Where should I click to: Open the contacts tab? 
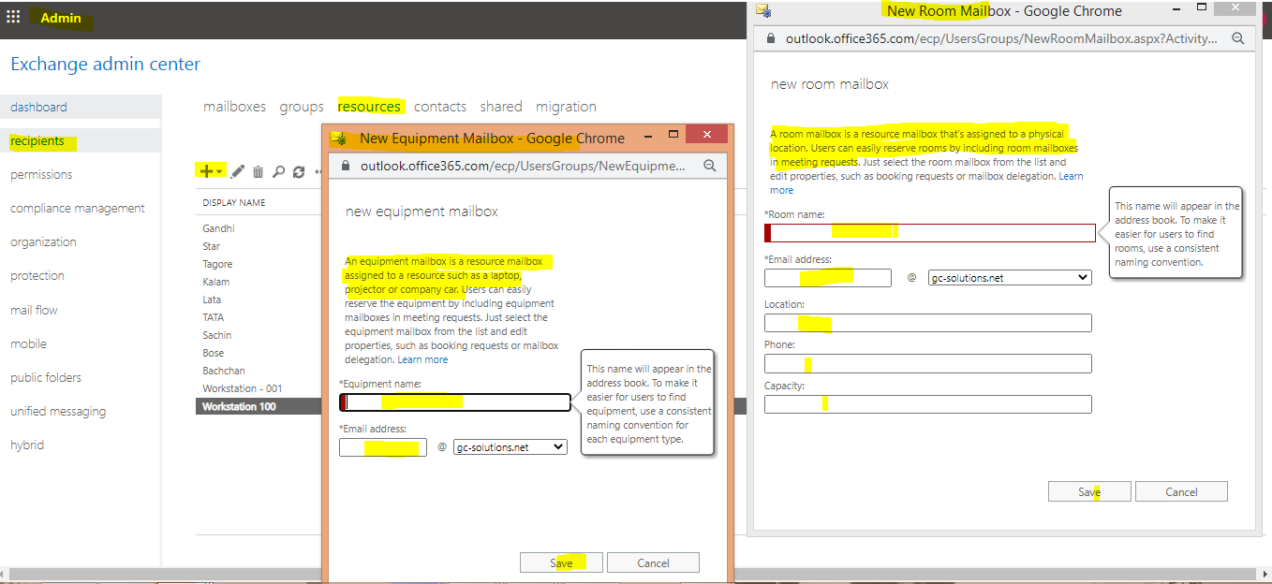click(440, 107)
